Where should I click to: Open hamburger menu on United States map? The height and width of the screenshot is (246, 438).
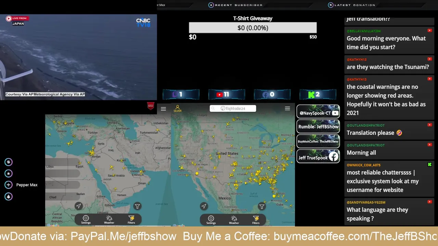coord(287,108)
